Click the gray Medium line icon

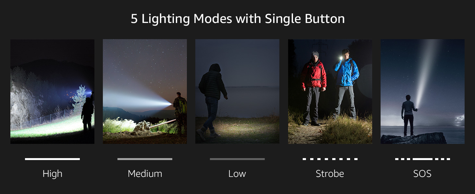145,159
